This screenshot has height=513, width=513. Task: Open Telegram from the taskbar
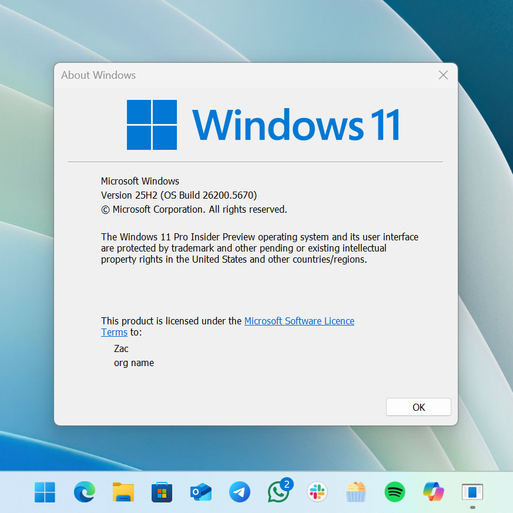pos(239,492)
